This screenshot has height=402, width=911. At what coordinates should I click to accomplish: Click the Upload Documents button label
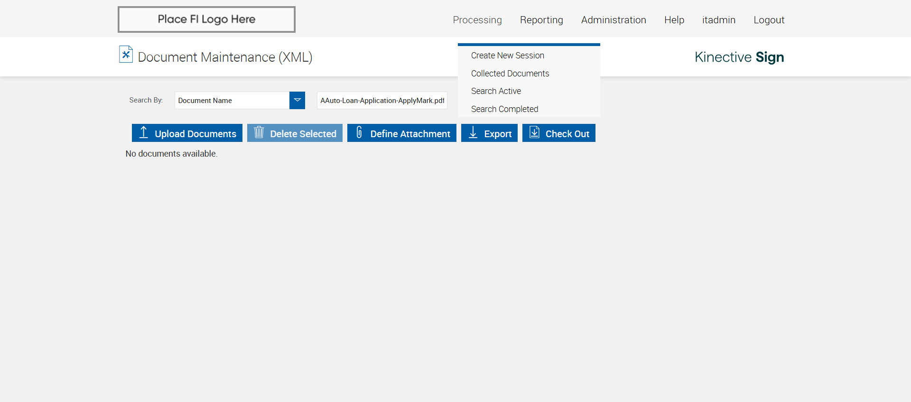click(x=195, y=134)
